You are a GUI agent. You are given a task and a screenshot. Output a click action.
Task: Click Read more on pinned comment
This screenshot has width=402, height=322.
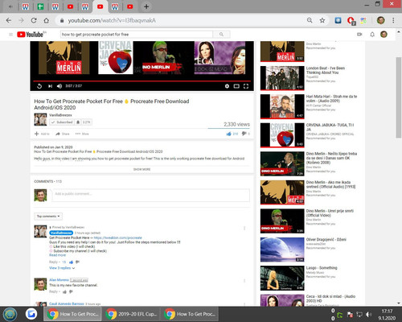(x=57, y=255)
